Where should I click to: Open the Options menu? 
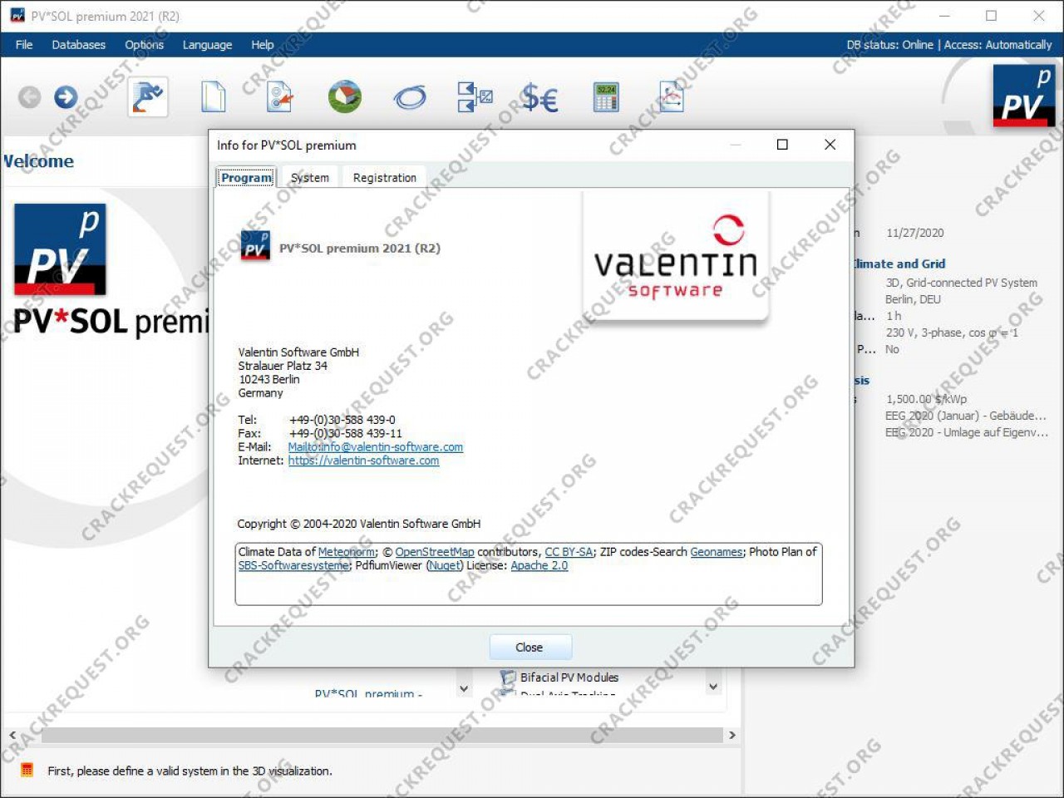144,45
